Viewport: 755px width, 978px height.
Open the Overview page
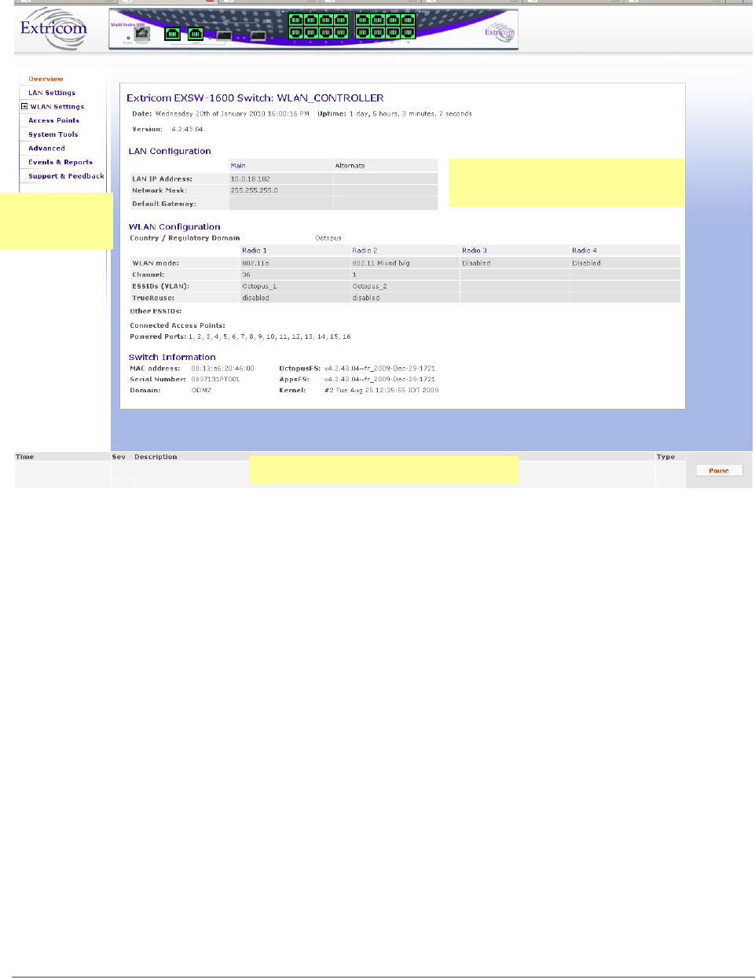click(46, 79)
